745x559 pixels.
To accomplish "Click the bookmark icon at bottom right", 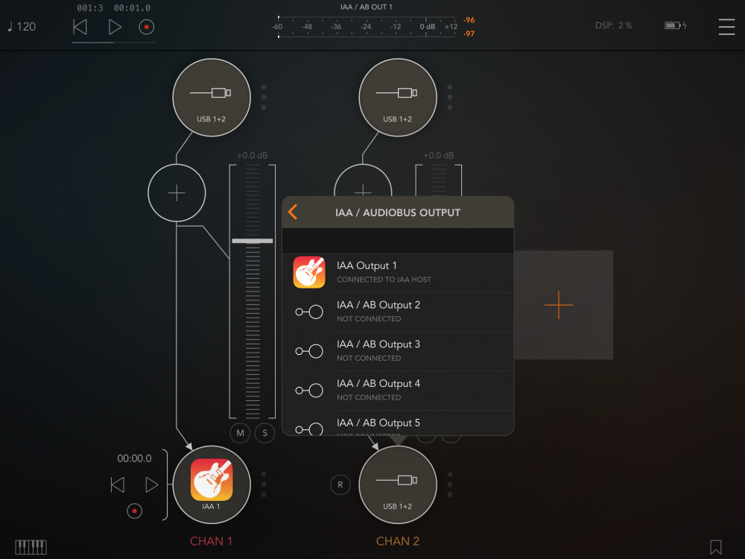I will pyautogui.click(x=715, y=547).
